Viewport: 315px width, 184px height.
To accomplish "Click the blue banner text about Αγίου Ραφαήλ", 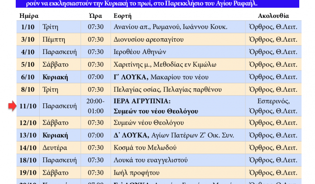I will tap(157, 4).
